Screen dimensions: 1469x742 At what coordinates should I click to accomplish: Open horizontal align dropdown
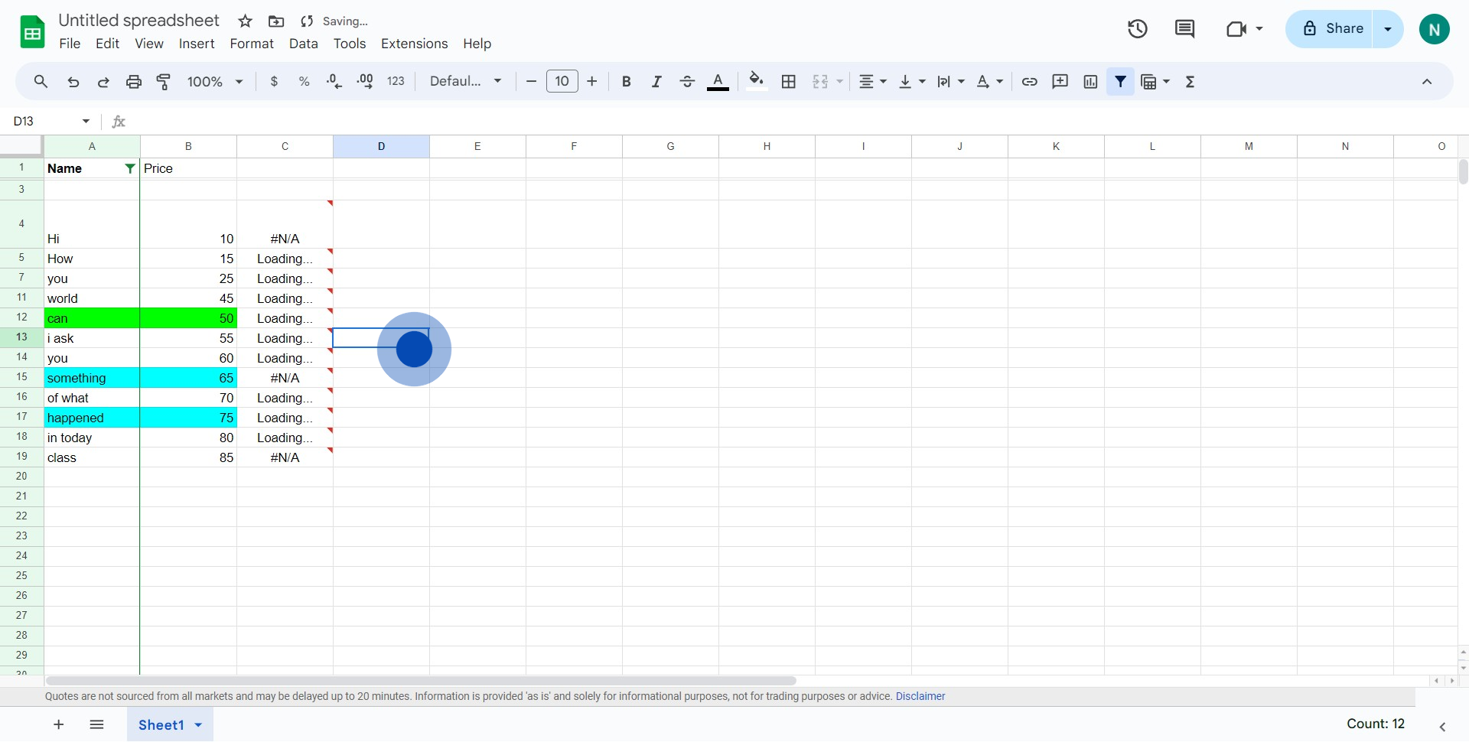[x=872, y=81]
